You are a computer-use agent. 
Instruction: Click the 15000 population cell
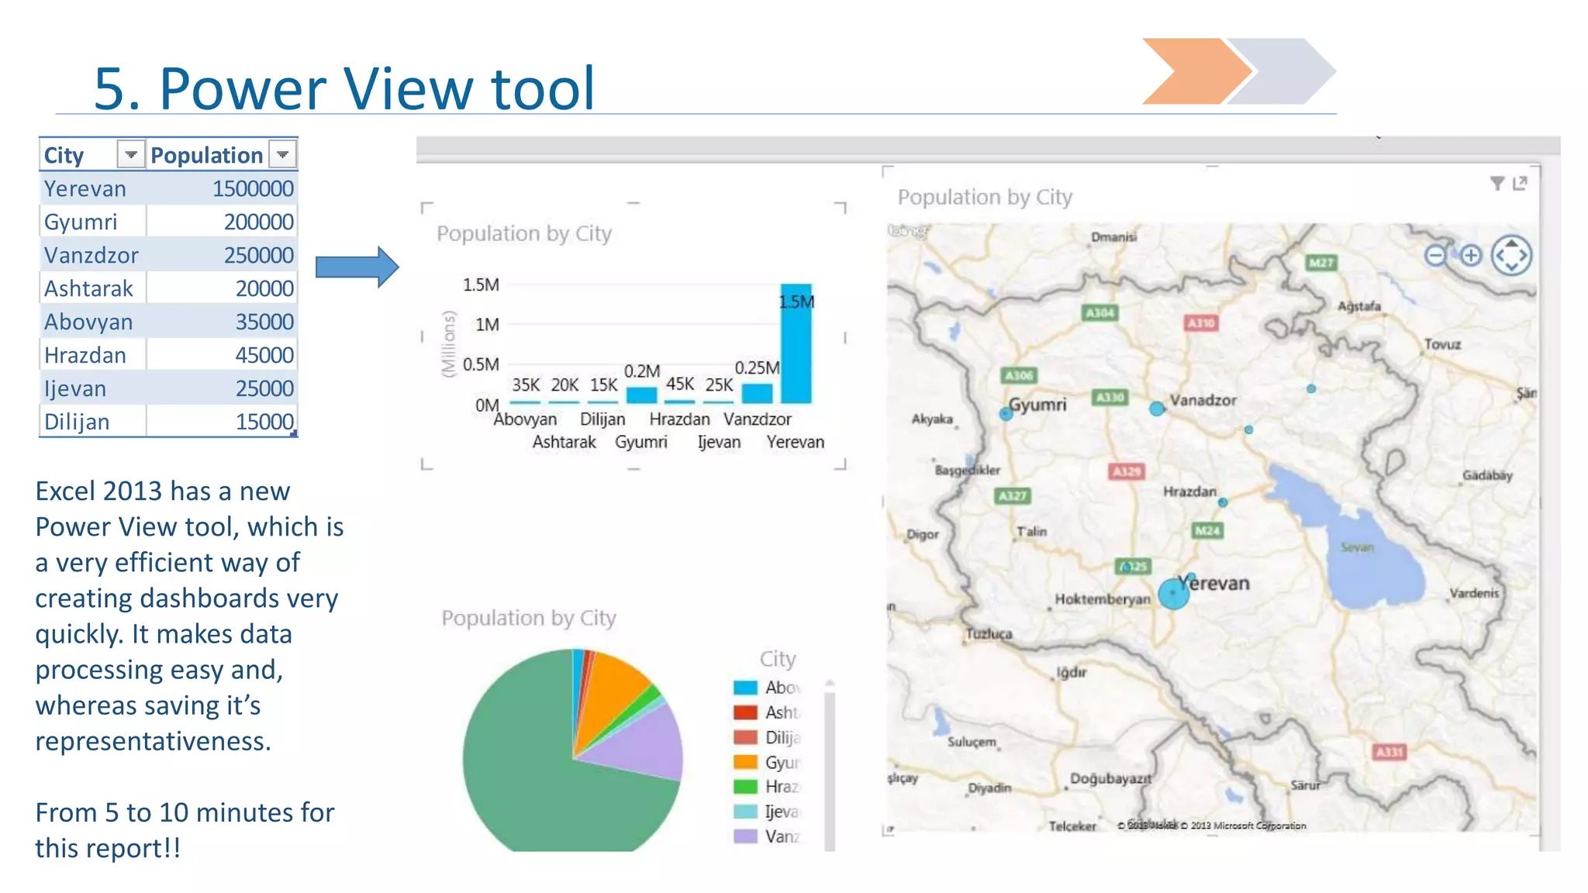(222, 422)
